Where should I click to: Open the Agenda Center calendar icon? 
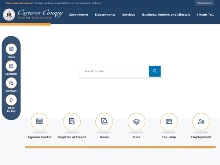40,122
